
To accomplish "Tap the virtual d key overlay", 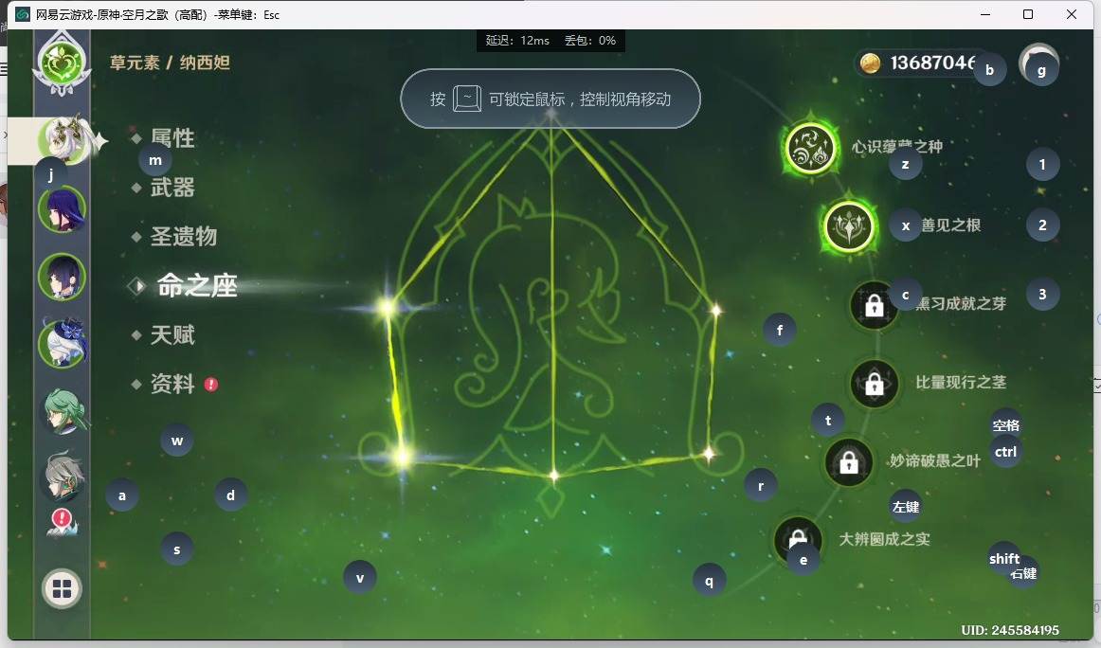I will (x=230, y=495).
